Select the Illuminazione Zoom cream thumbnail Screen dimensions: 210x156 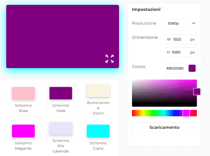[98, 90]
